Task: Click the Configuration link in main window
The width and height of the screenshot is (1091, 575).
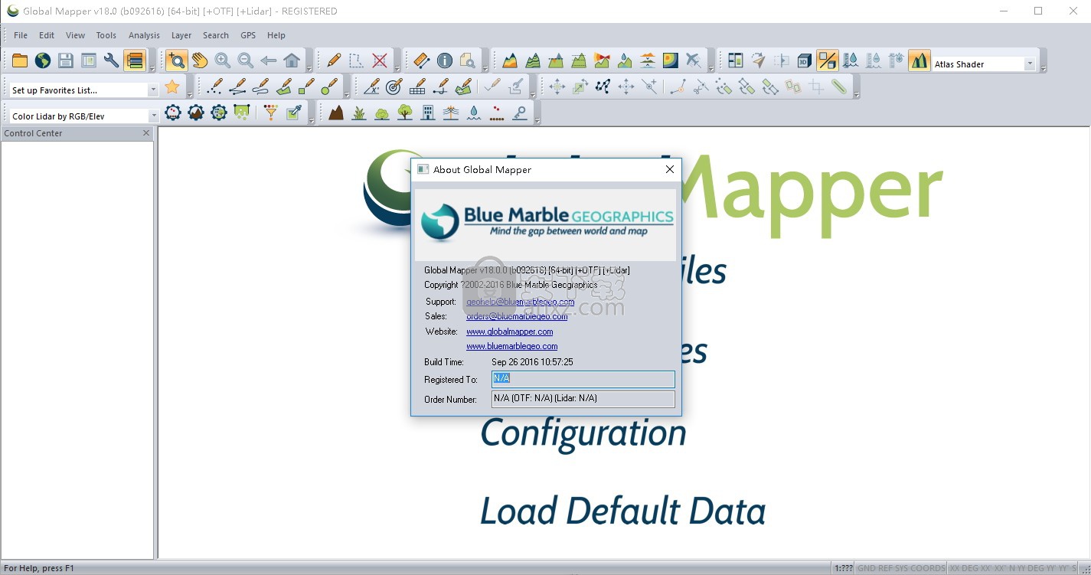Action: point(583,433)
